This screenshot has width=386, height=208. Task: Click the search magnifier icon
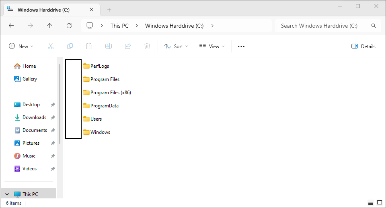tap(374, 26)
